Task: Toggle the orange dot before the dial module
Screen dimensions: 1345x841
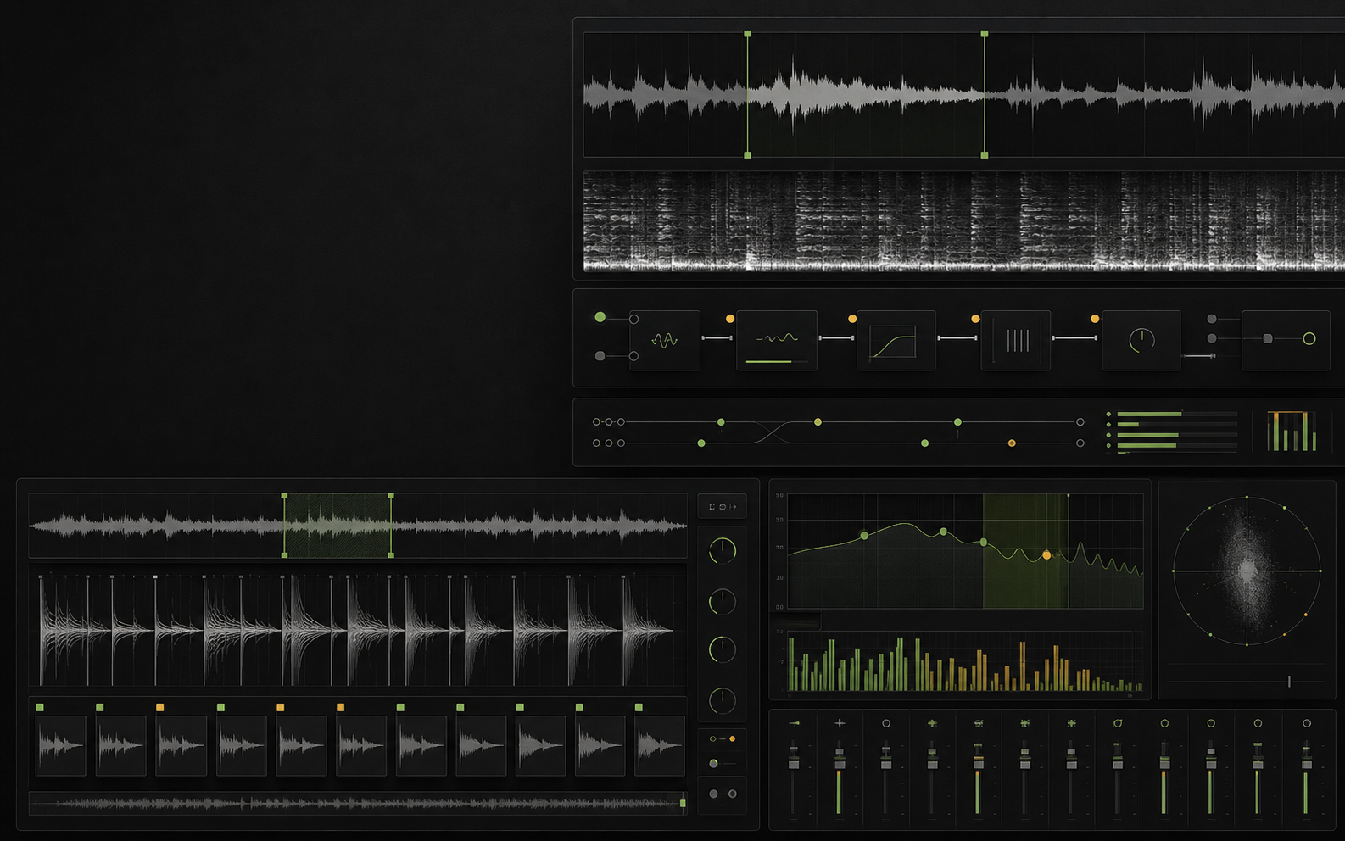Action: pos(1095,319)
